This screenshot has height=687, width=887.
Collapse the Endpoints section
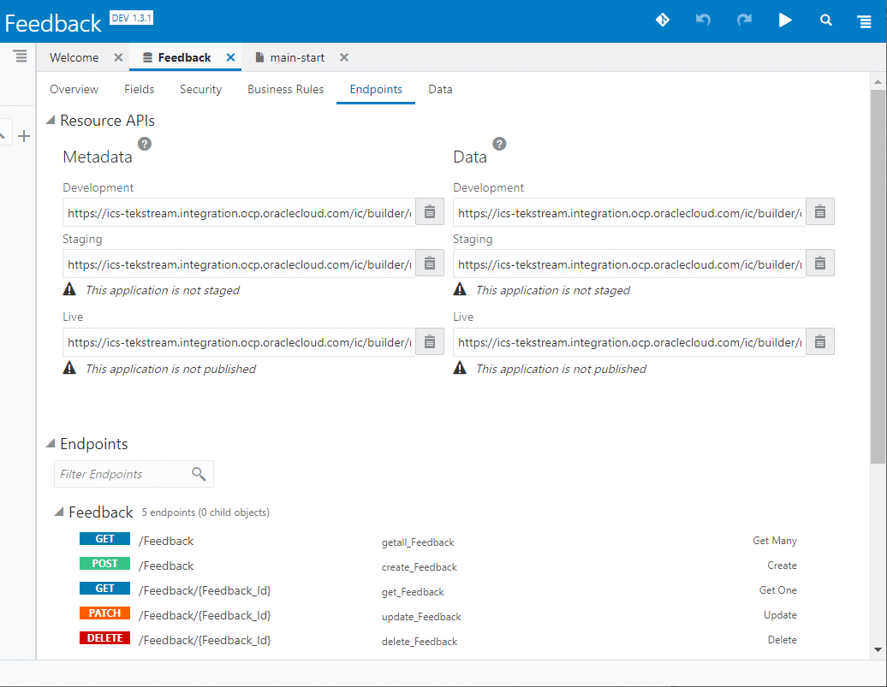[x=51, y=443]
